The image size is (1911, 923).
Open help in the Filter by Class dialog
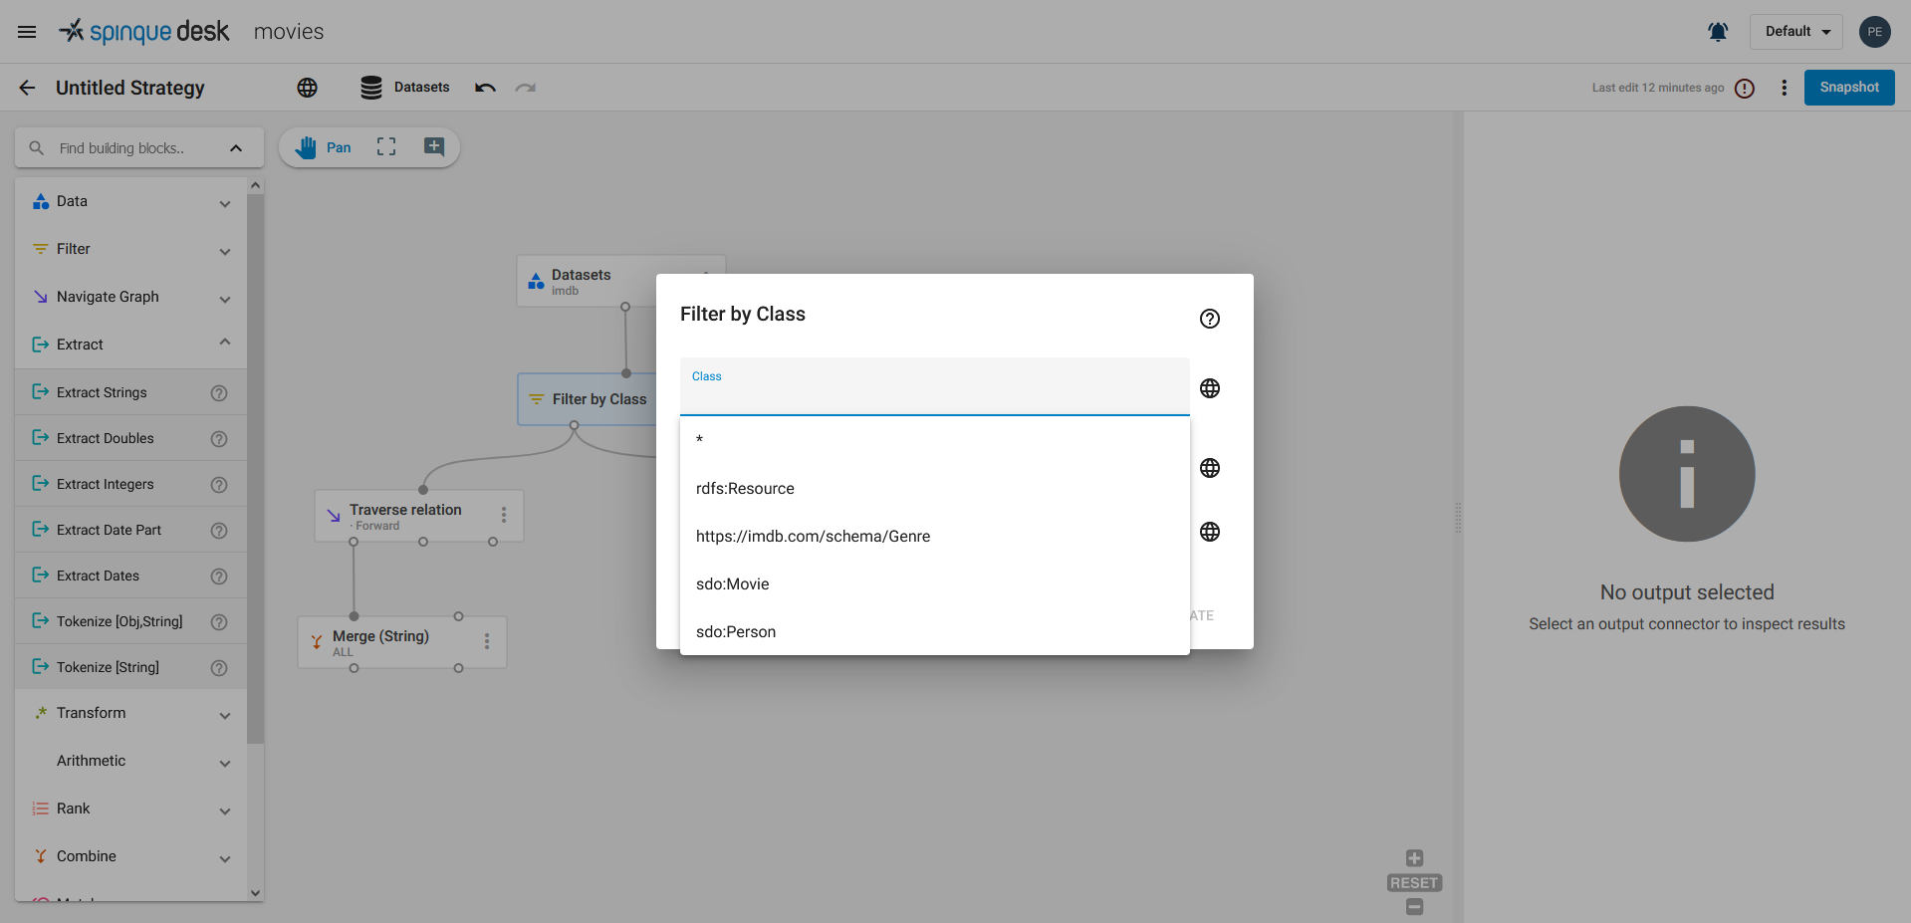(x=1210, y=319)
